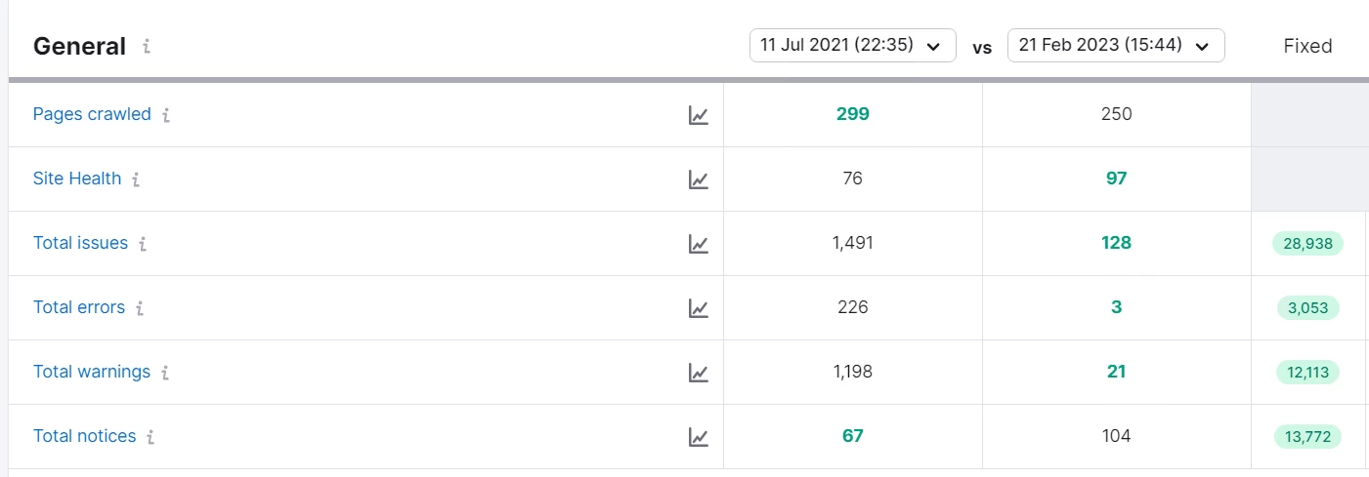
Task: Click info icon next to Site Health
Action: click(x=136, y=179)
